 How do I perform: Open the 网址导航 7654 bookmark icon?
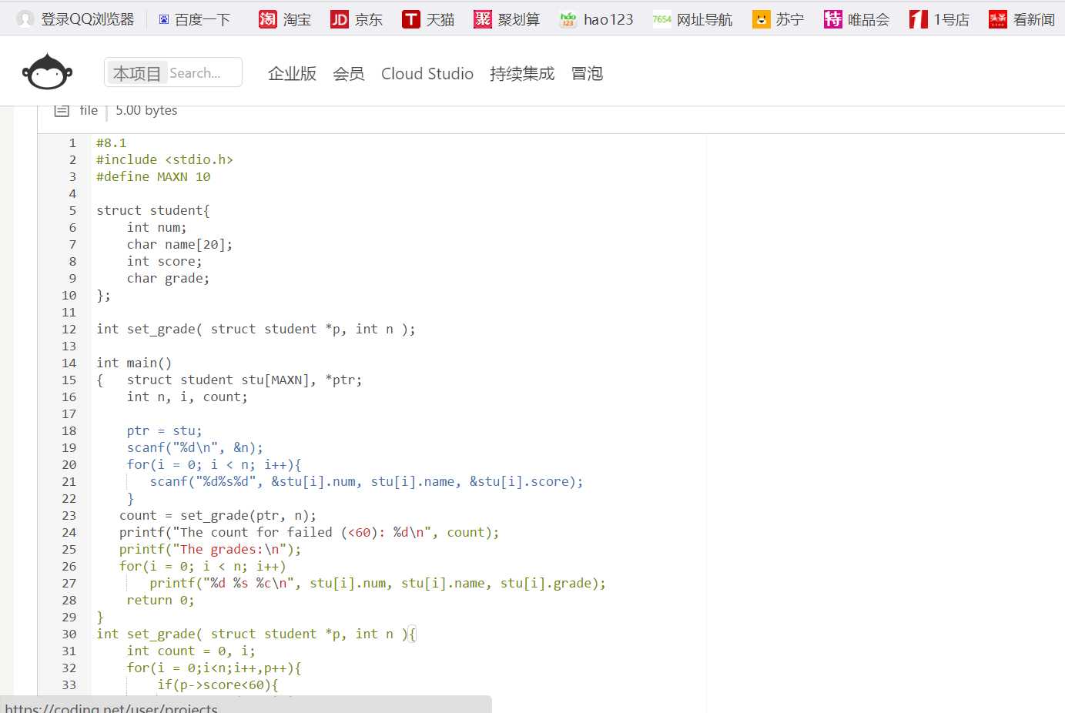tap(661, 19)
